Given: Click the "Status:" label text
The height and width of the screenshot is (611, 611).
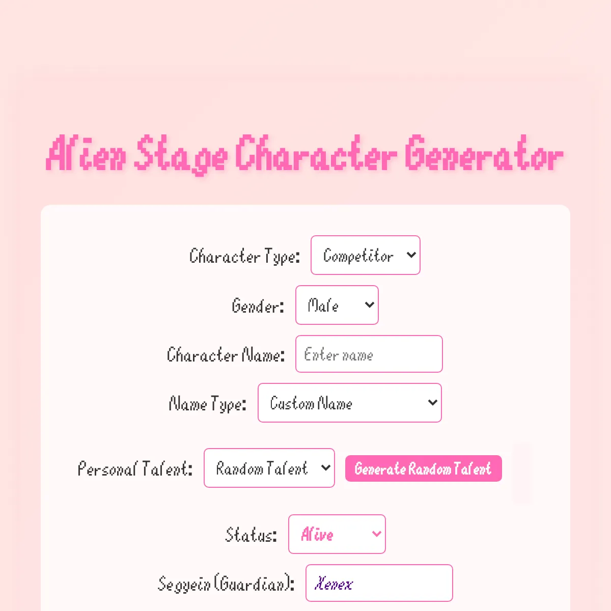Looking at the screenshot, I should coord(251,535).
